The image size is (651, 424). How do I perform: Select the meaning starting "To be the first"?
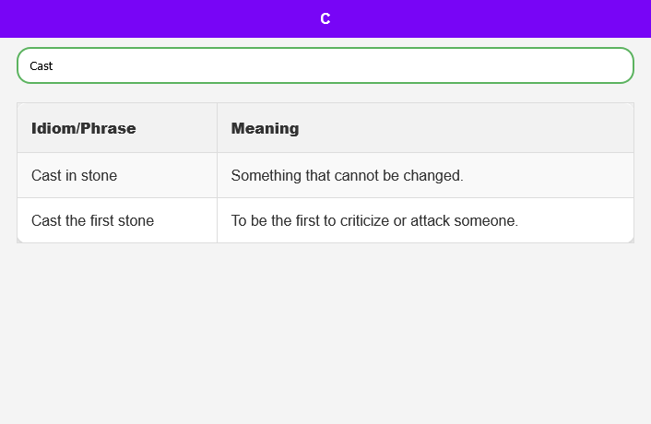click(374, 220)
